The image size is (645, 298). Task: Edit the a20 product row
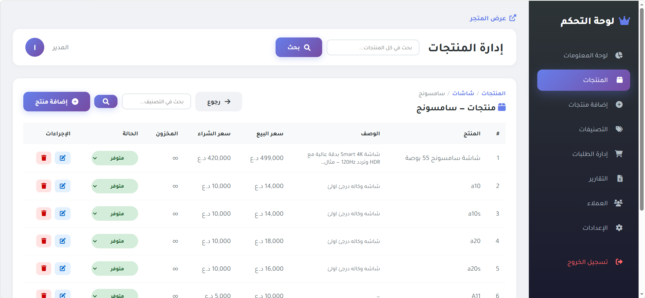(x=62, y=241)
